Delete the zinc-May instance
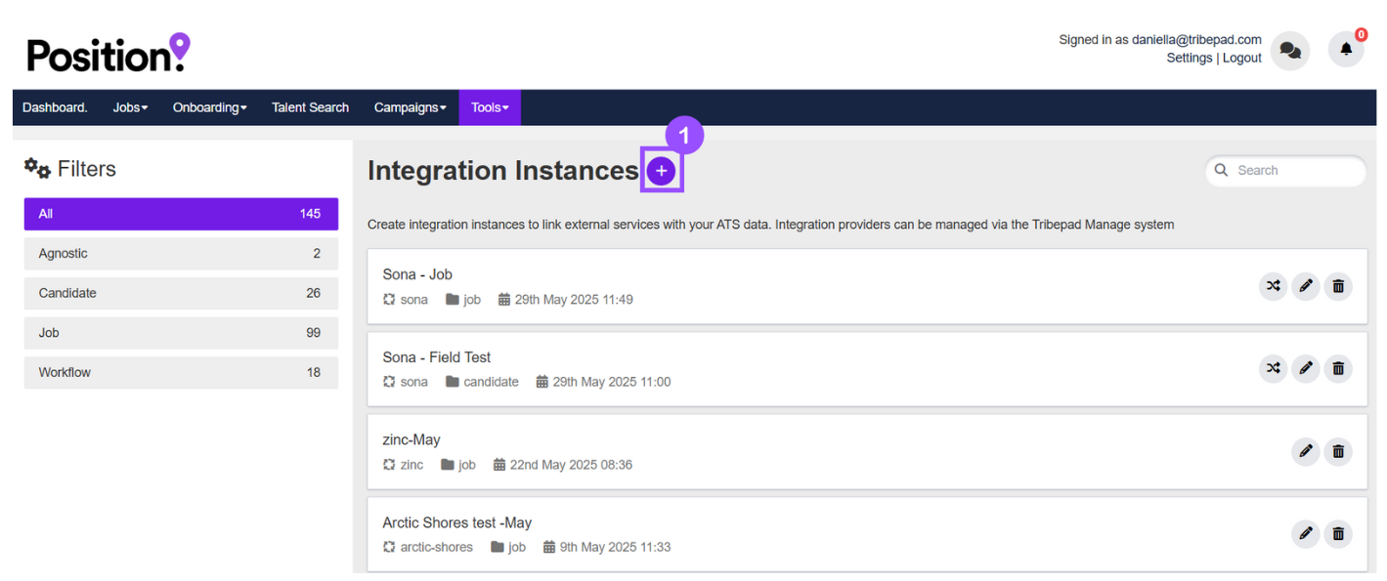 pos(1338,451)
